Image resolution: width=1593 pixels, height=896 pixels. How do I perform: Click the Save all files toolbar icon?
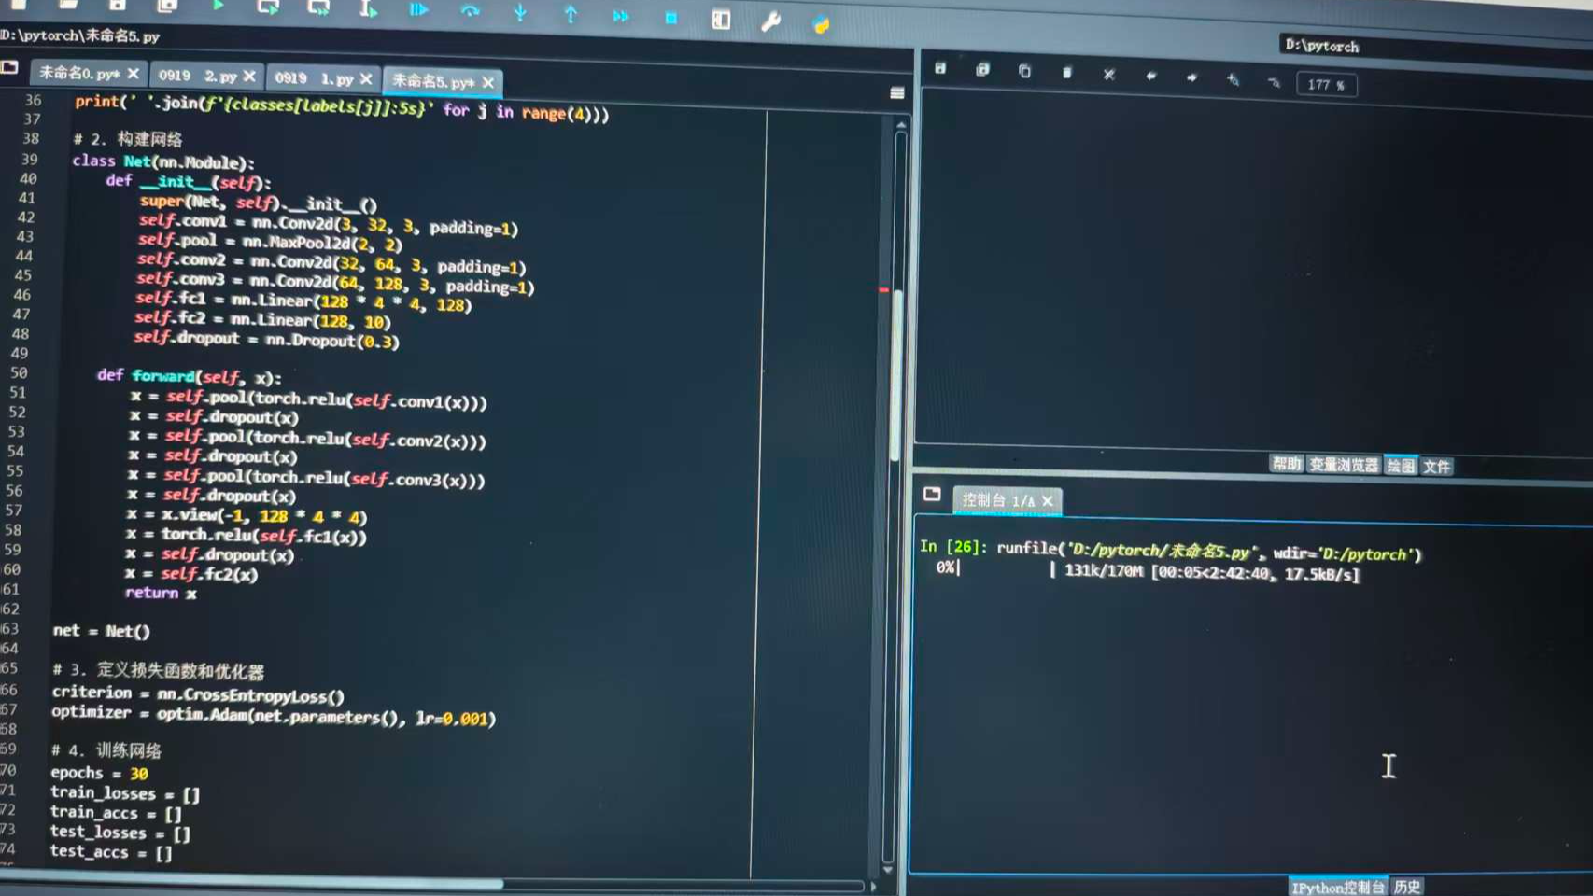167,6
